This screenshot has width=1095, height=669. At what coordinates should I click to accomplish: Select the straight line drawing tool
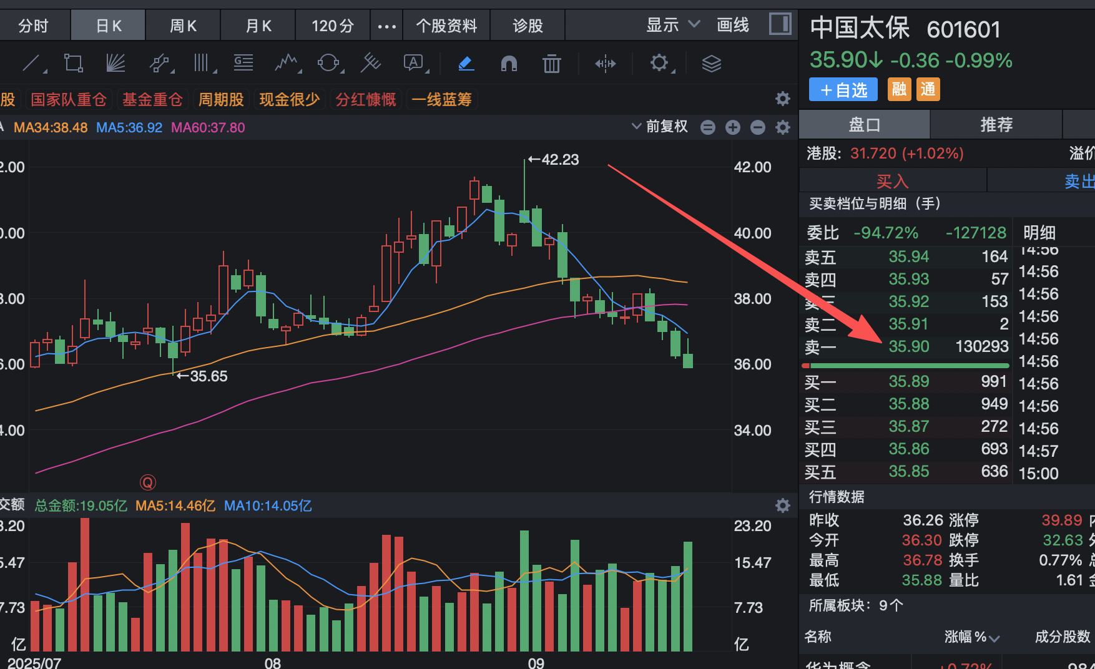click(x=32, y=63)
